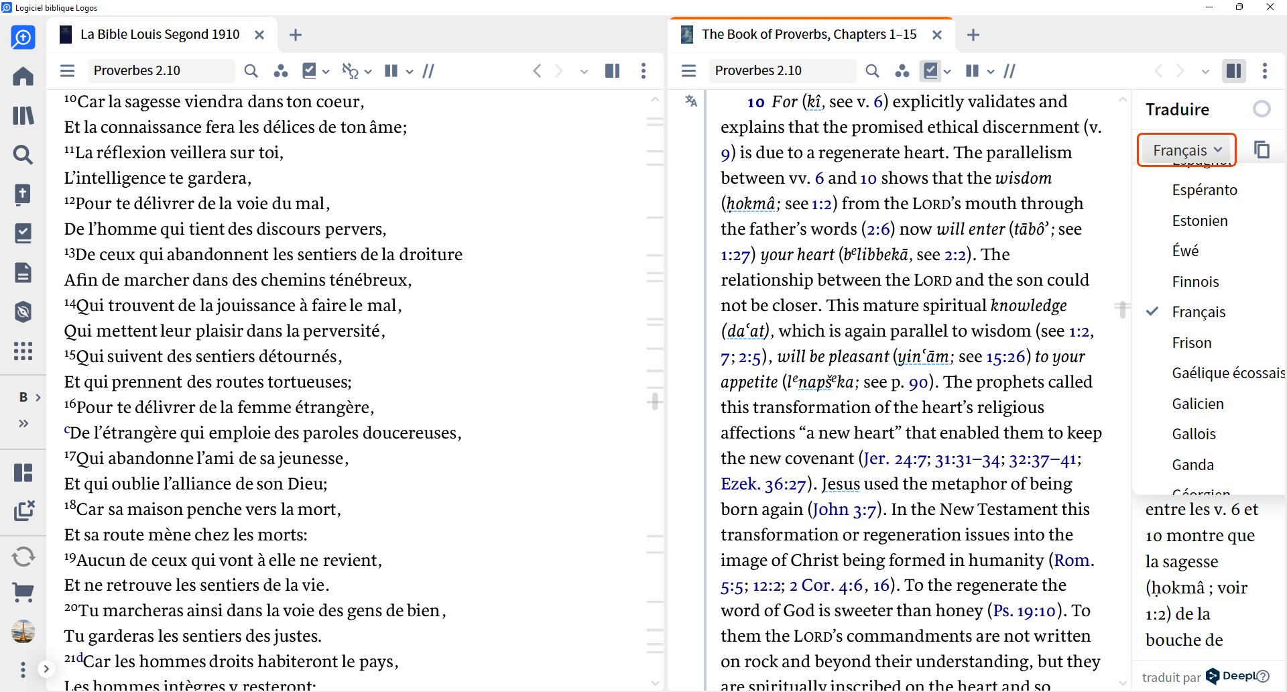Open the Louis Segond panel hamburger menu
Screen dimensions: 1287x692
click(x=67, y=71)
